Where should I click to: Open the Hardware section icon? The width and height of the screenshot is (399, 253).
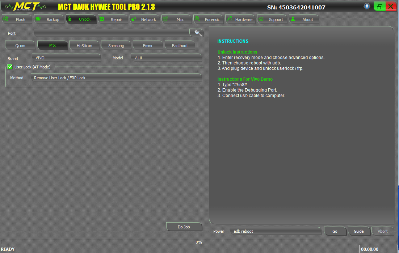click(x=229, y=19)
